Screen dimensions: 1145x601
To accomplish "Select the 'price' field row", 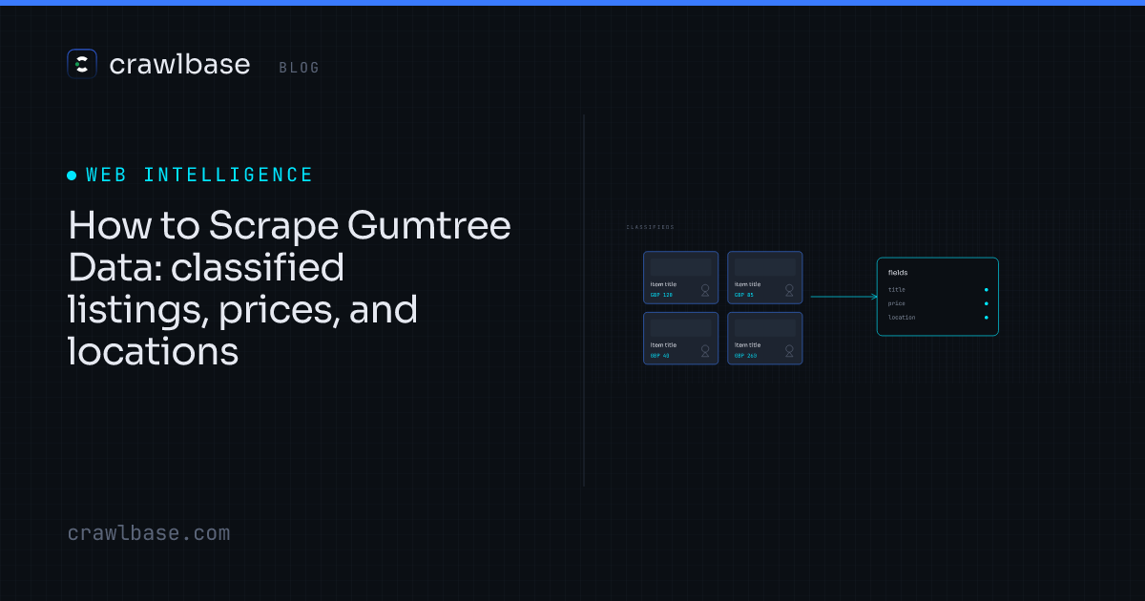I will pos(938,303).
